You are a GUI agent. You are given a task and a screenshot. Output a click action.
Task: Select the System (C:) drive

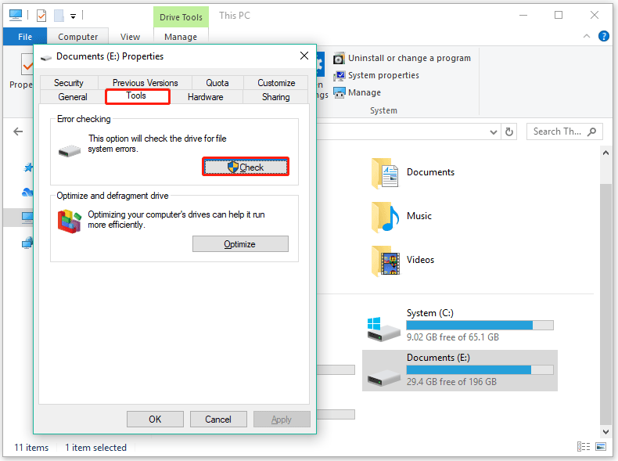coord(459,325)
